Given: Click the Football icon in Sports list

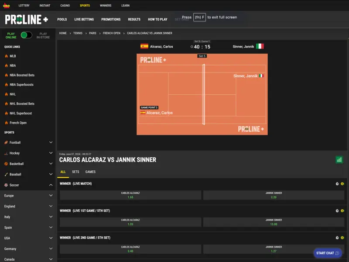Looking at the screenshot, I should 6,142.
